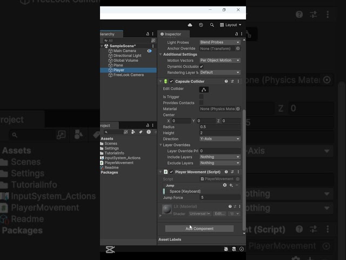The image size is (346, 260).
Task: Expand the Lit Material foldout arrow
Action: click(x=161, y=216)
